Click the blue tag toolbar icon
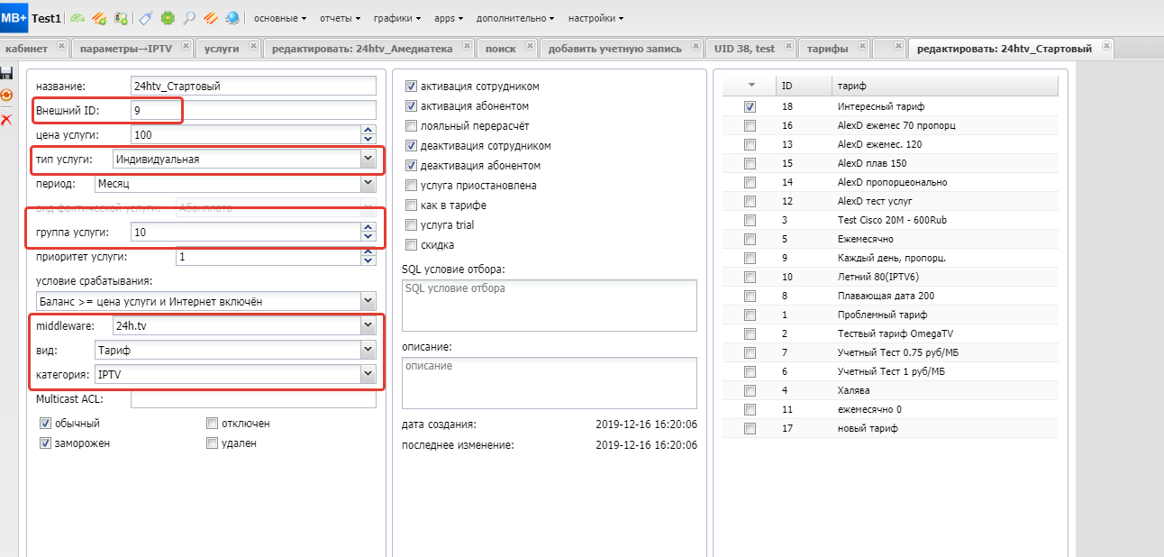 (146, 18)
